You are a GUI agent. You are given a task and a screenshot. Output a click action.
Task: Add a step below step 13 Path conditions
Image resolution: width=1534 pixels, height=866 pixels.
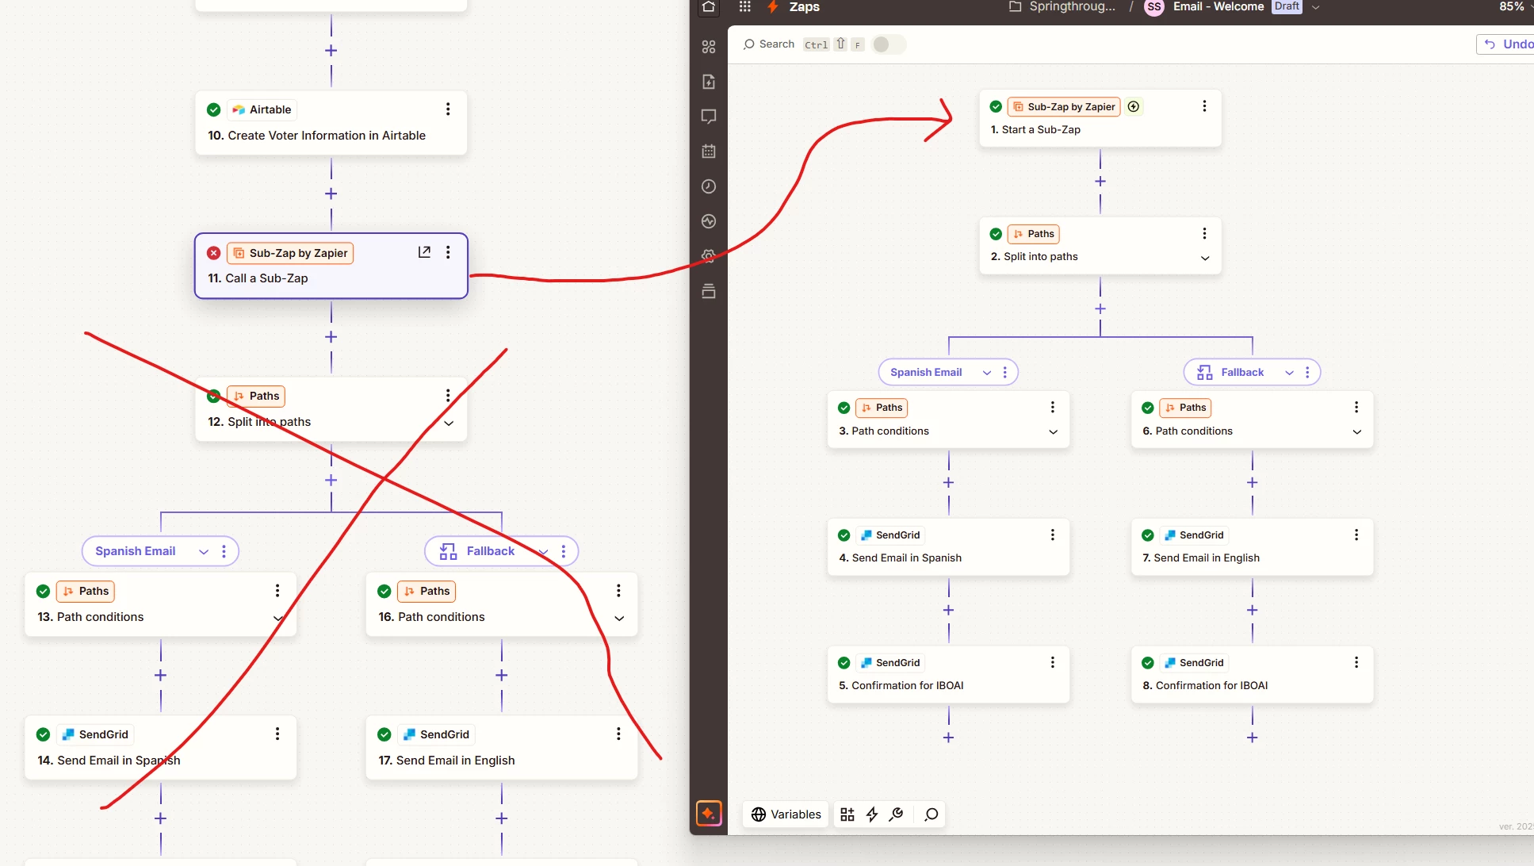pos(160,676)
